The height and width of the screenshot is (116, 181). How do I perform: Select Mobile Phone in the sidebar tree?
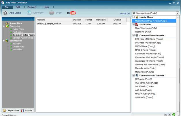(18, 29)
